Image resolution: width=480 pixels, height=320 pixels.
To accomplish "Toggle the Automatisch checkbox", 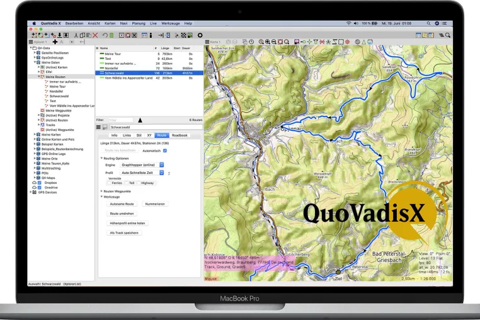I will pos(165,151).
